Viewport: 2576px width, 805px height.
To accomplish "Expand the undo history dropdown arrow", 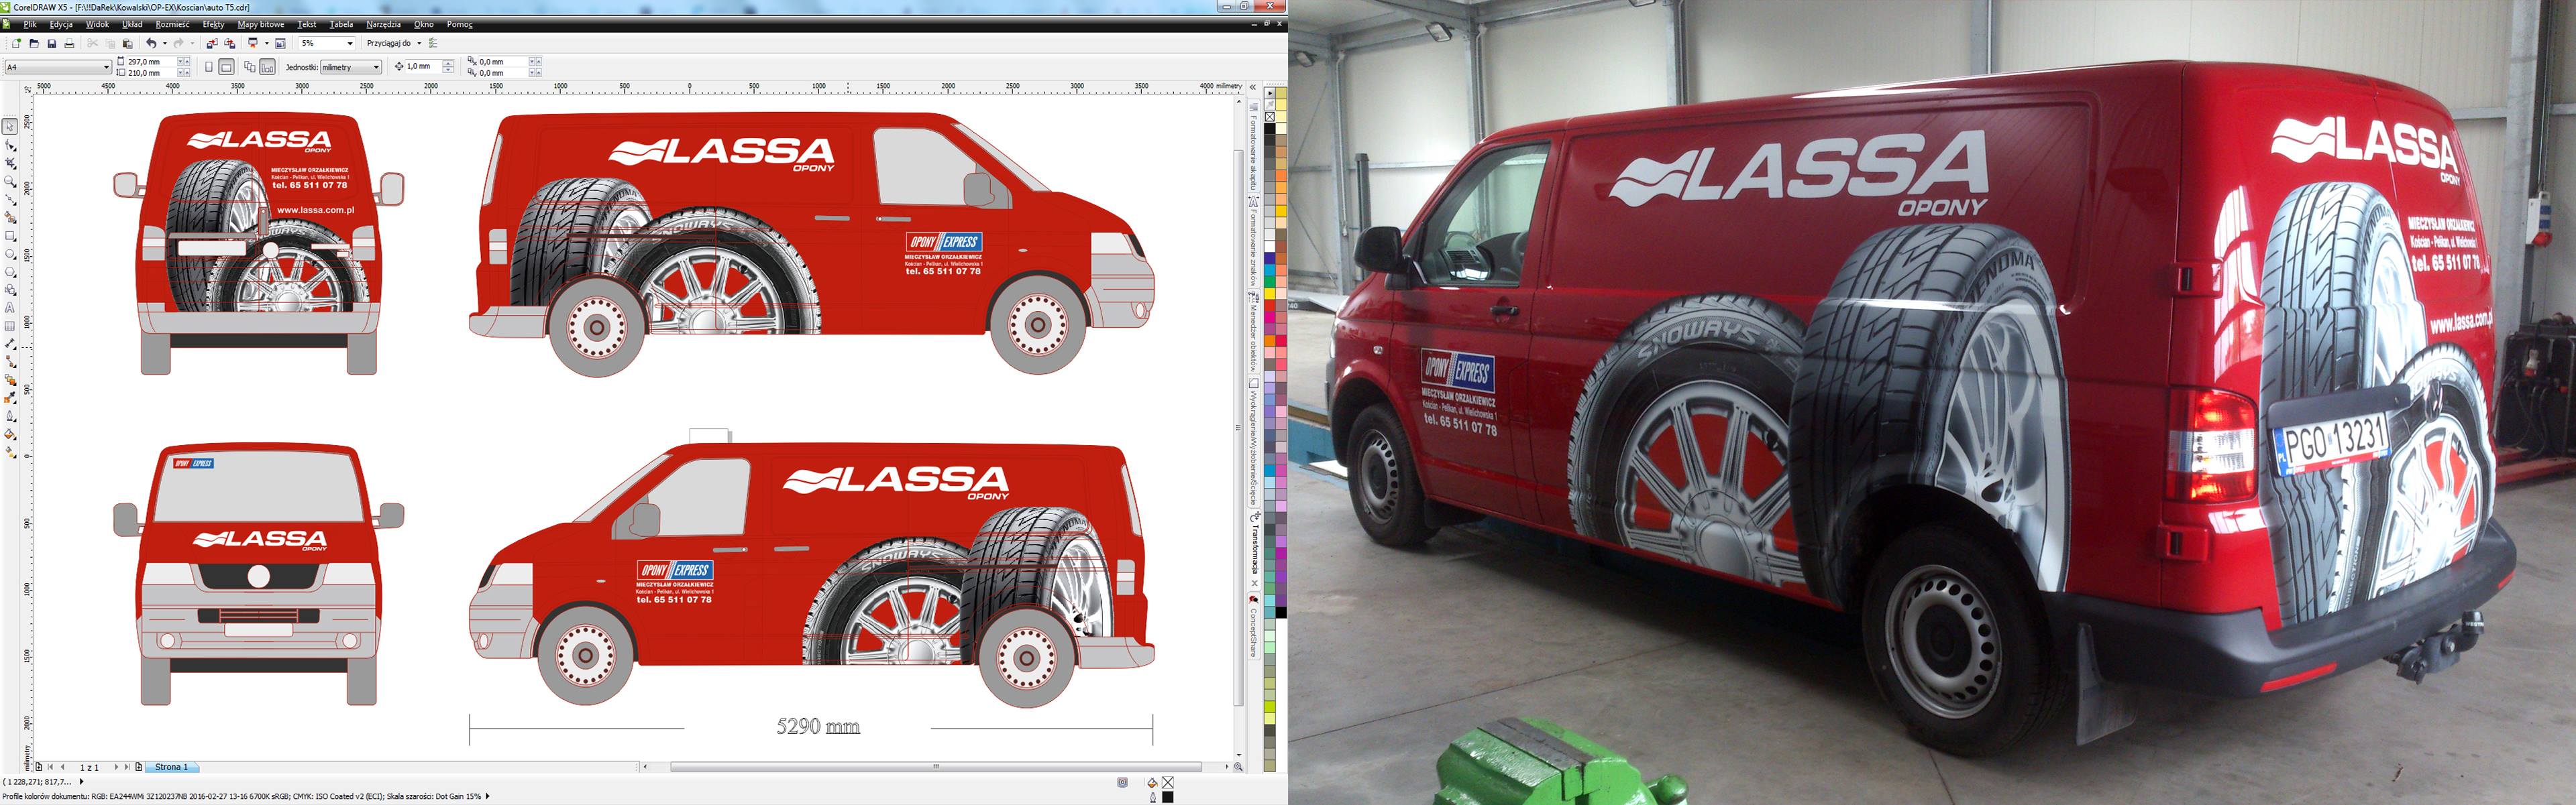I will pos(165,43).
